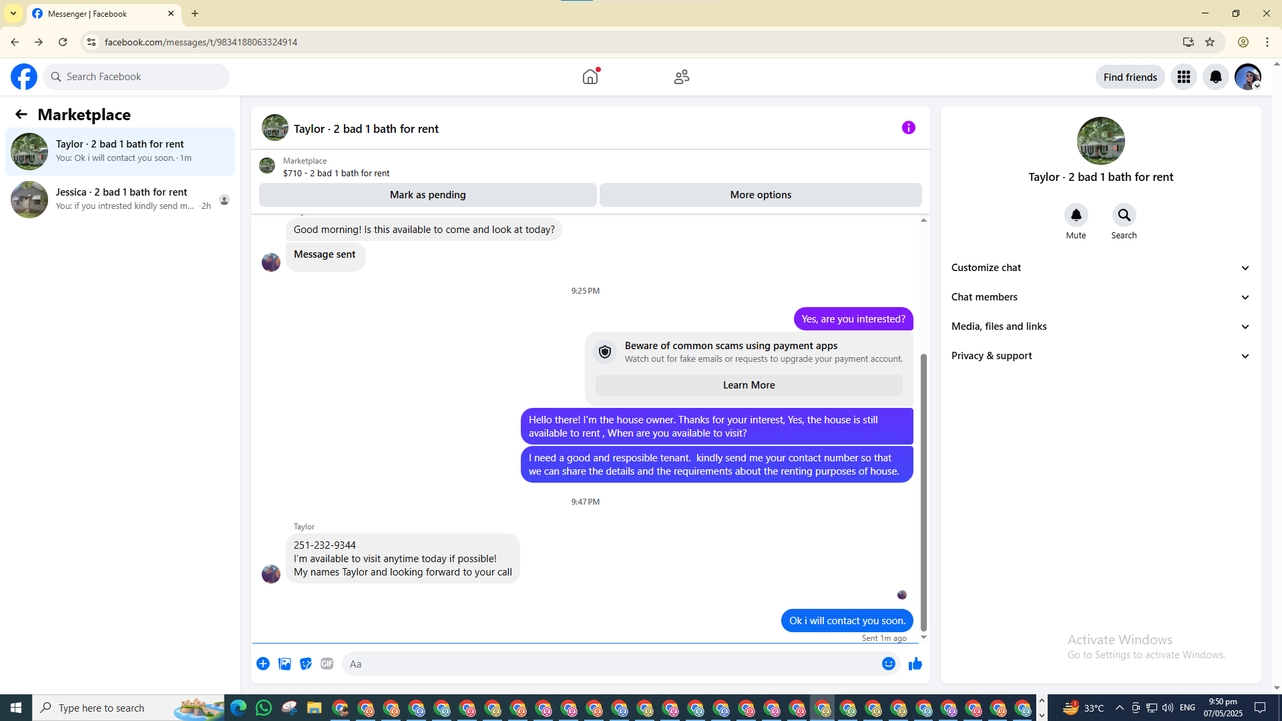
Task: Open Facebook notifications bell
Action: (1215, 77)
